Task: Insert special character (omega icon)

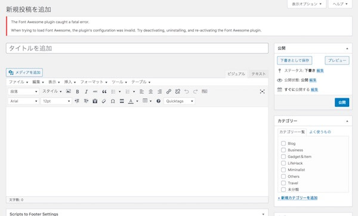Action: (113, 101)
